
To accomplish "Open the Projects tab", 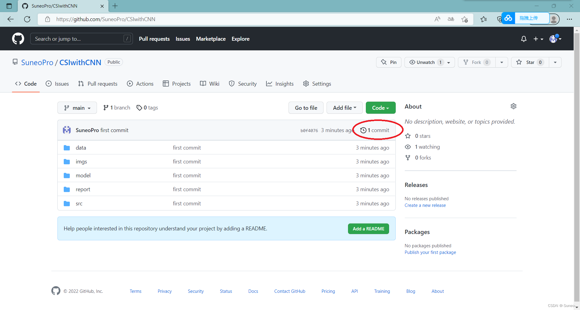I will coord(177,84).
